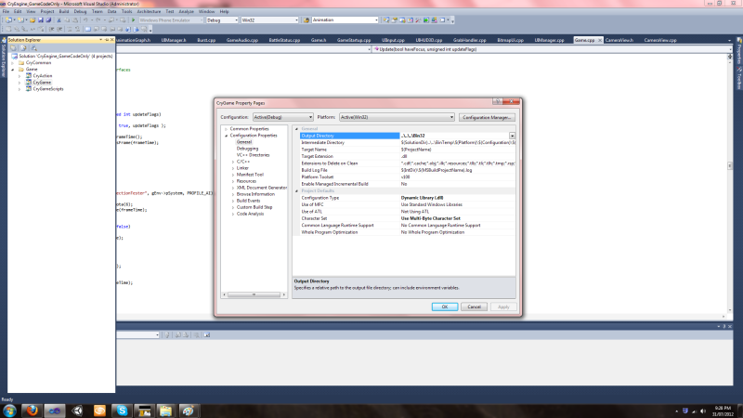
Task: Select the Debugging page in property tree
Action: pyautogui.click(x=247, y=149)
